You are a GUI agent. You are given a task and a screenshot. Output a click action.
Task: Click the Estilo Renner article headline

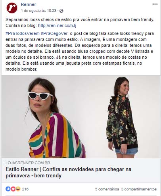click(68, 172)
